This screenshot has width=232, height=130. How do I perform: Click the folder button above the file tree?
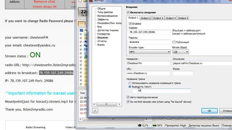(81, 24)
